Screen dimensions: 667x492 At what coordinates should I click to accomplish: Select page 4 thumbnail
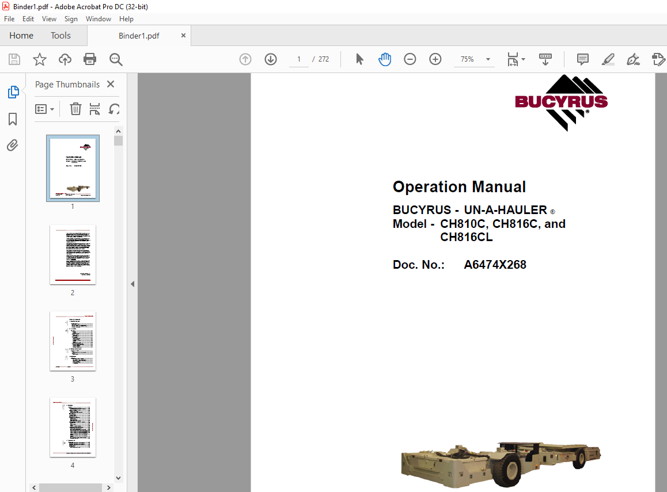pyautogui.click(x=73, y=428)
